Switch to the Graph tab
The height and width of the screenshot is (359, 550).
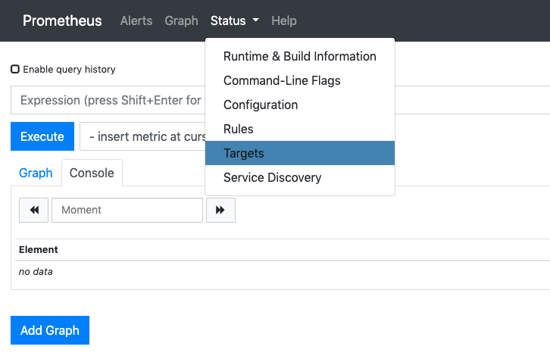click(x=36, y=173)
